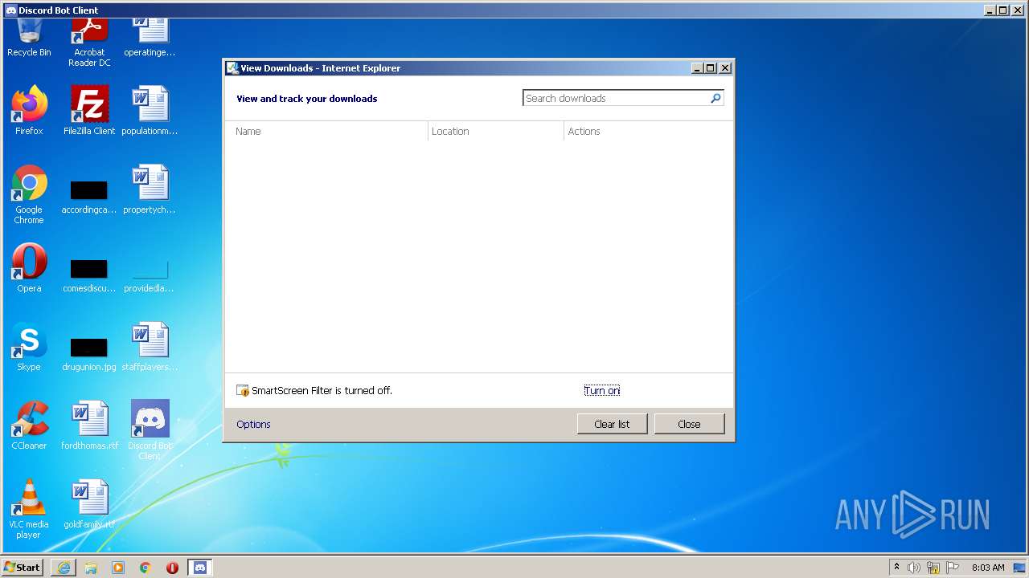1029x578 pixels.
Task: Show hidden tray icons arrow
Action: 896,567
